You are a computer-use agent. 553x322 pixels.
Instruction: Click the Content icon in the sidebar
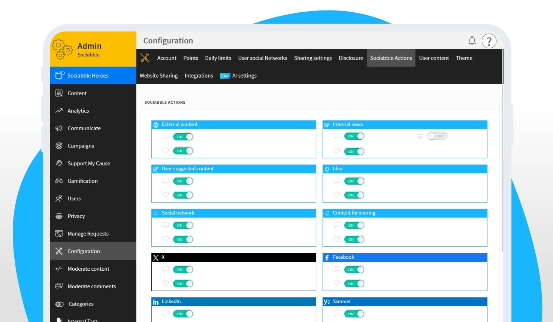coord(59,93)
